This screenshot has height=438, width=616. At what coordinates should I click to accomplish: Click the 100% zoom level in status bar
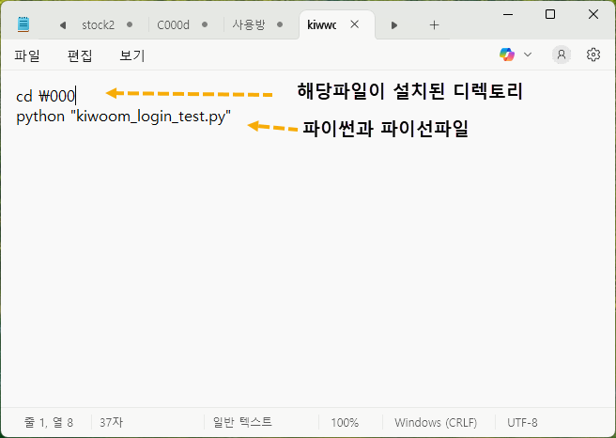tap(345, 423)
